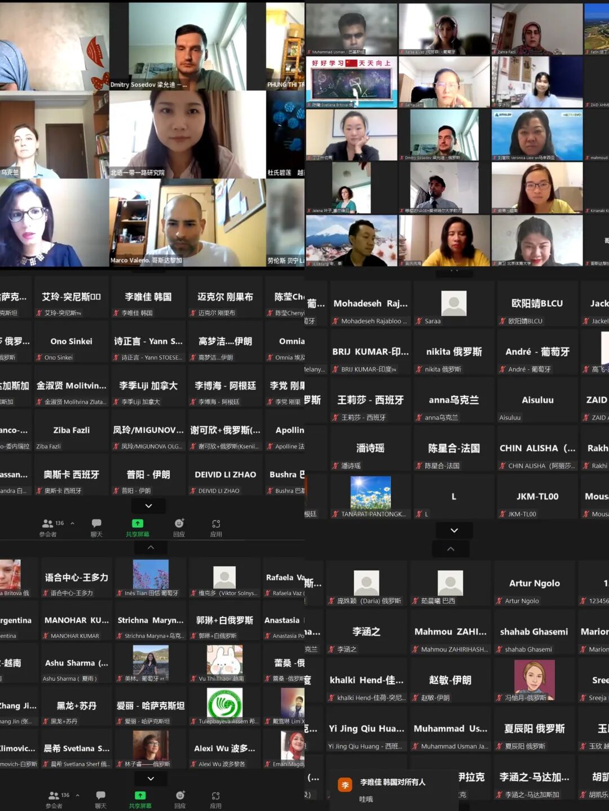Select 北语一带一路研究院 video tile

(187, 134)
